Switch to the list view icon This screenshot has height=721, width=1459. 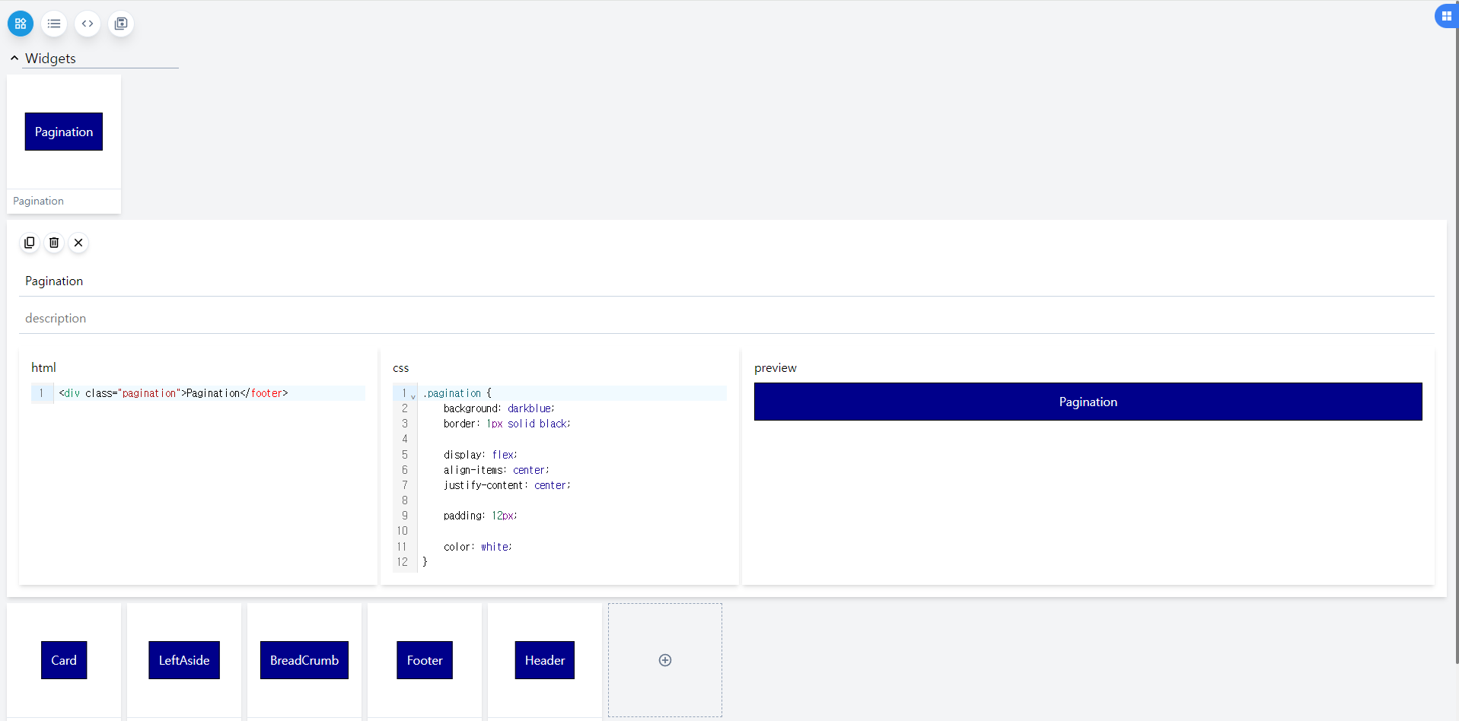coord(54,24)
